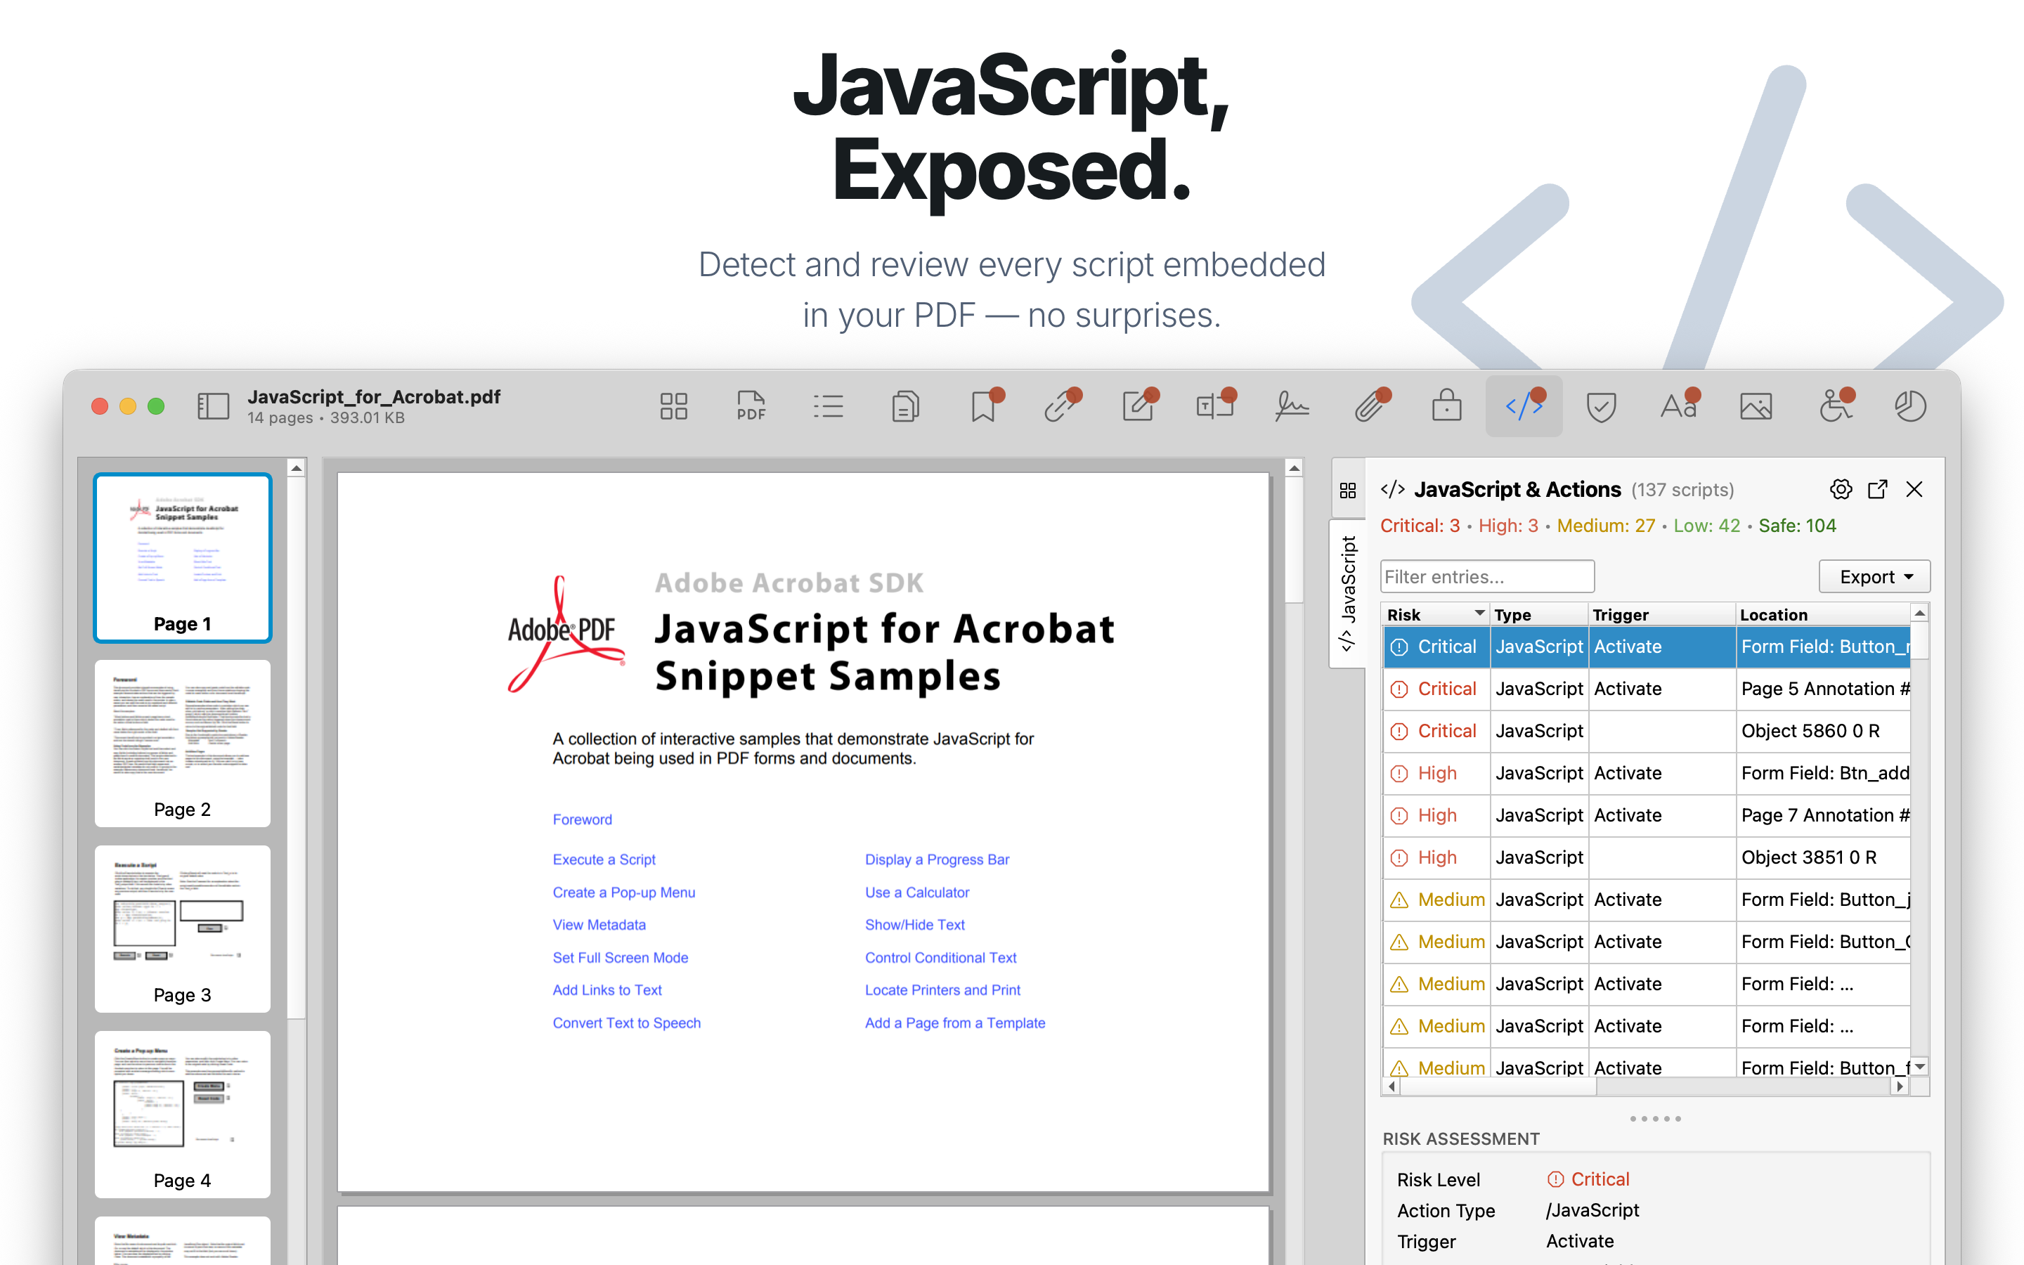Viewport: 2024px width, 1265px height.
Task: Select the highlighted Critical Form Field row
Action: pos(1646,647)
